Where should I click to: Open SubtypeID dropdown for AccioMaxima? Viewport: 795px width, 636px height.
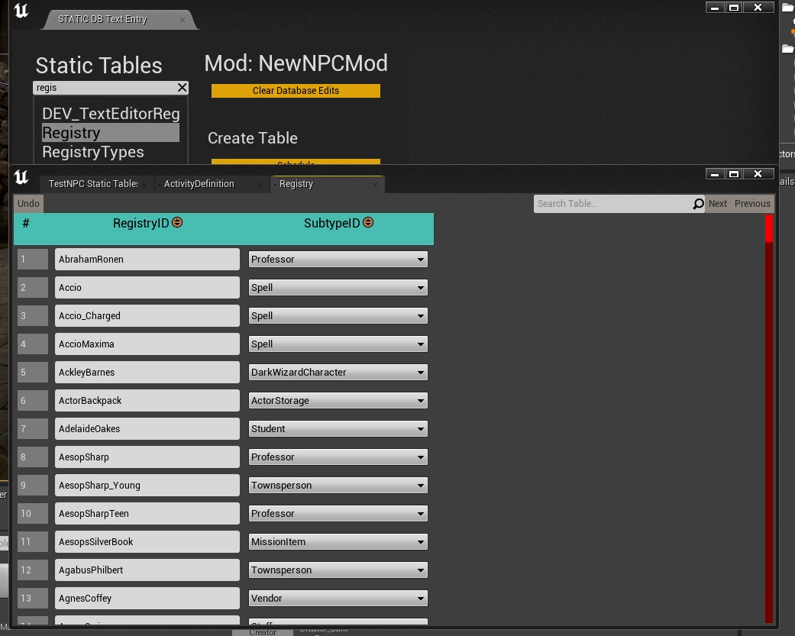338,344
